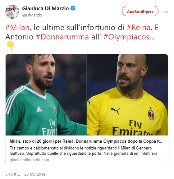
Task: Open the #Olympiacos hashtag
Action: [126, 37]
